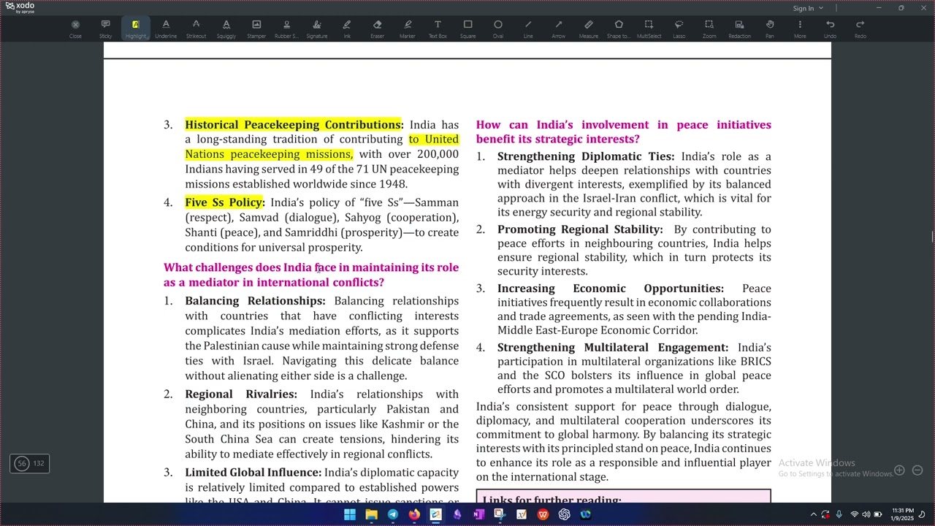Select the Square shape tool
This screenshot has width=935, height=526.
[467, 28]
